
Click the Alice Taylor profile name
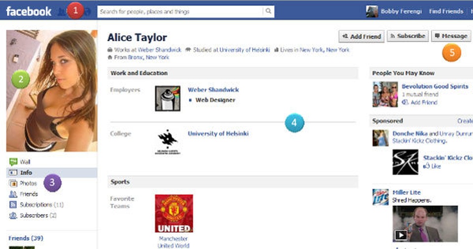coord(137,37)
